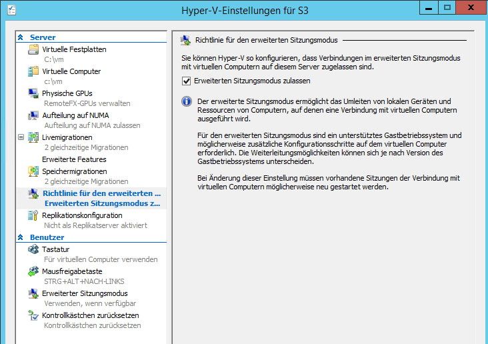Select Erweiterter Sitzungsmodus user setting
The width and height of the screenshot is (488, 344).
pos(85,293)
